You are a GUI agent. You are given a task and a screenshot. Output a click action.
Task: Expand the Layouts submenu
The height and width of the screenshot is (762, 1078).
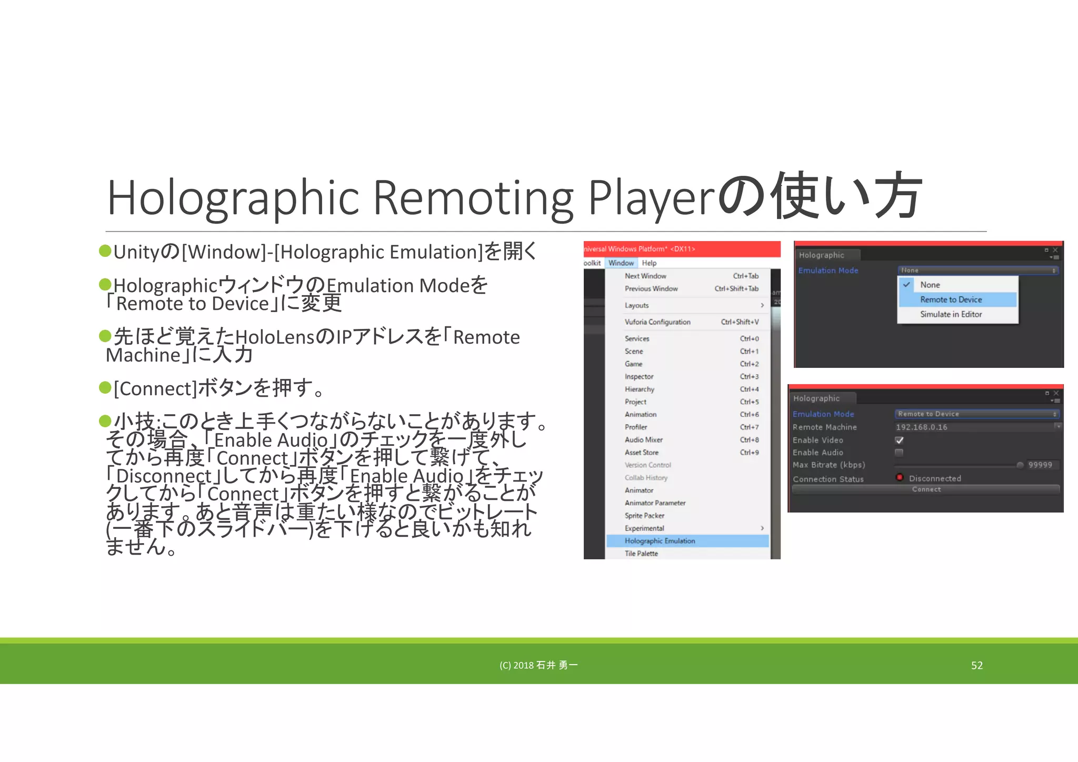[688, 305]
